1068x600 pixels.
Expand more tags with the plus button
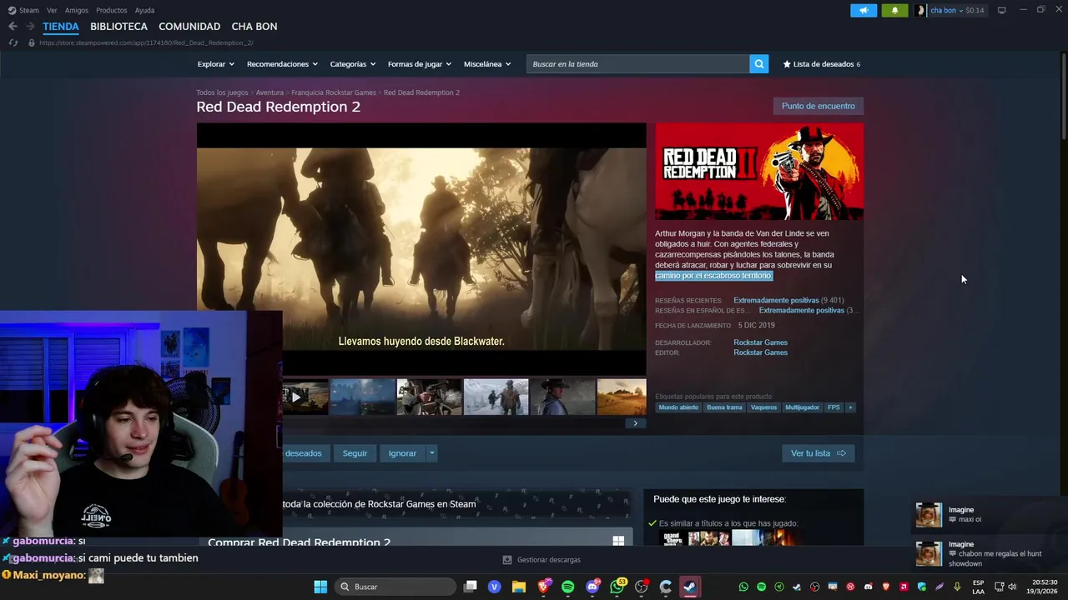850,407
